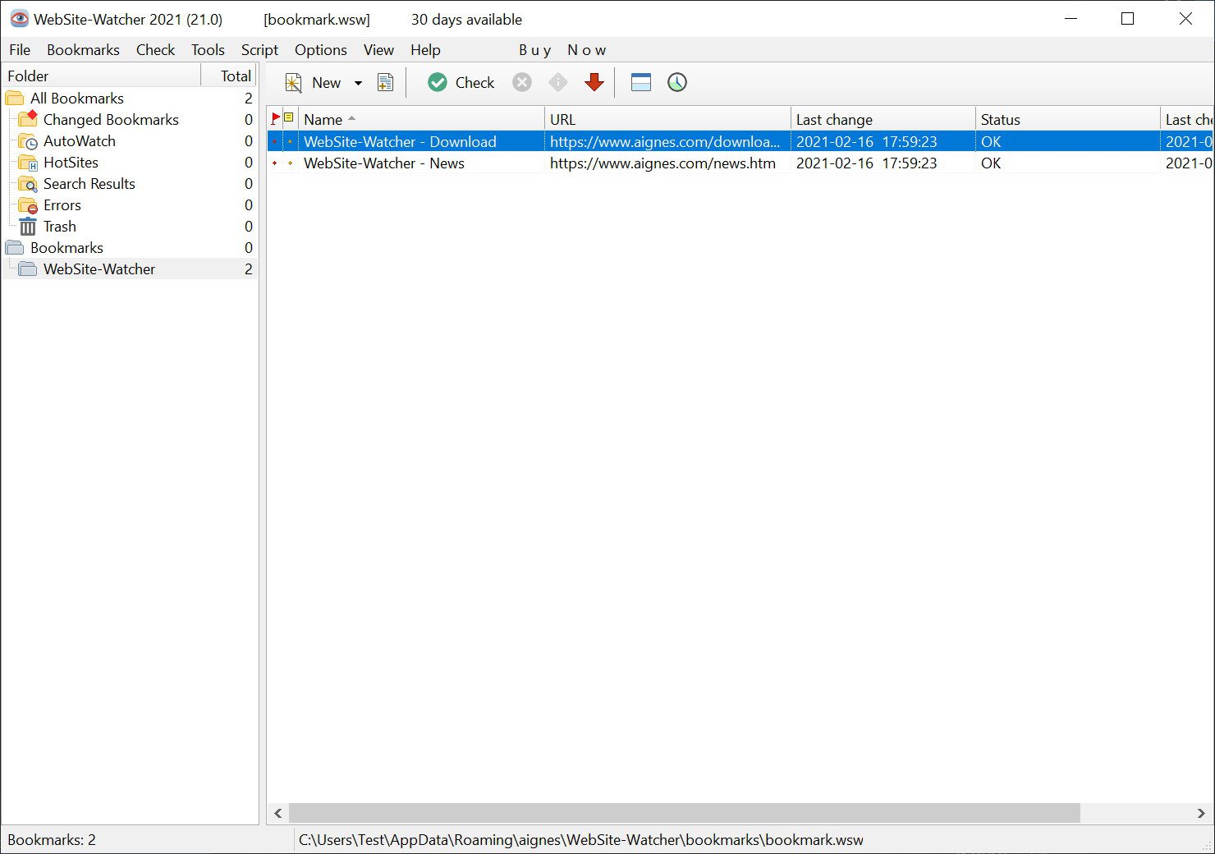Viewport: 1215px width, 854px height.
Task: Open the File menu
Action: point(20,50)
